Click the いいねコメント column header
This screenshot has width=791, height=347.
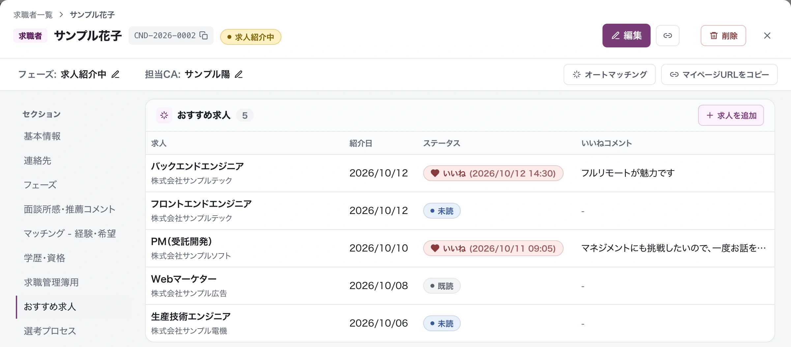click(x=606, y=143)
